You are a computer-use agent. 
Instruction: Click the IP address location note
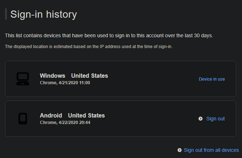tap(88, 47)
